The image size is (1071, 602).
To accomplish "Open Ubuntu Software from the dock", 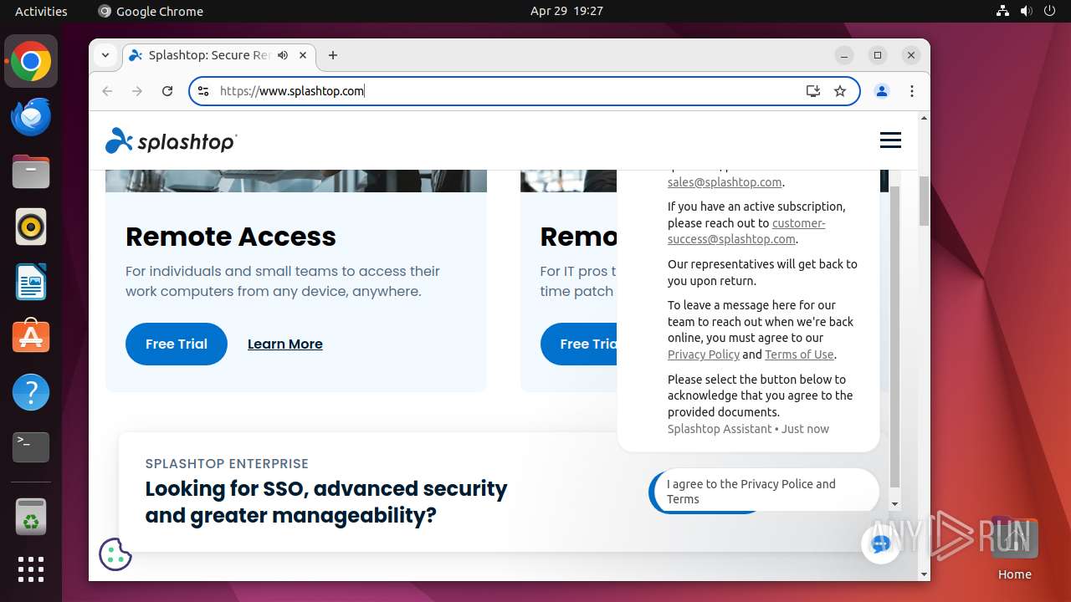I will point(31,337).
